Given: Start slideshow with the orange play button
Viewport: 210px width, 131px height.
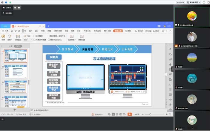Looking at the screenshot, I should tap(130, 114).
